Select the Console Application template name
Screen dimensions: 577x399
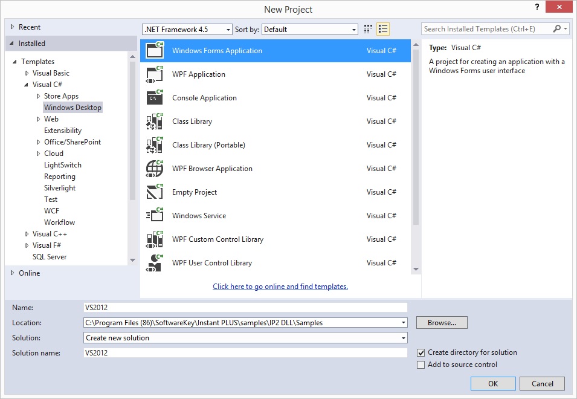pos(205,97)
